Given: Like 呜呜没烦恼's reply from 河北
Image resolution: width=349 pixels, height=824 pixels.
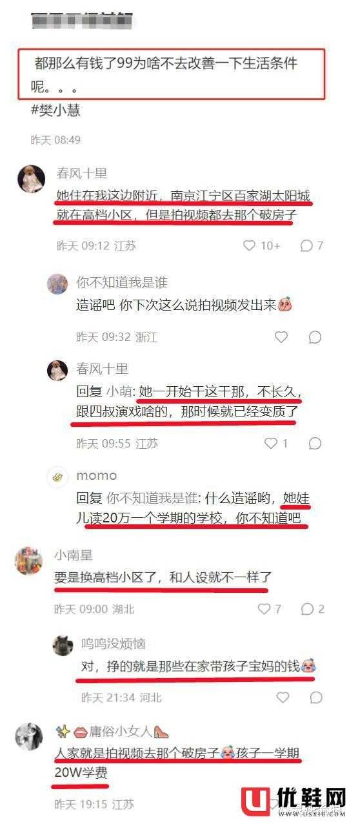Looking at the screenshot, I should click(283, 697).
